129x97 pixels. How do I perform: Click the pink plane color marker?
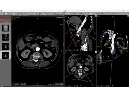click(x=128, y=16)
